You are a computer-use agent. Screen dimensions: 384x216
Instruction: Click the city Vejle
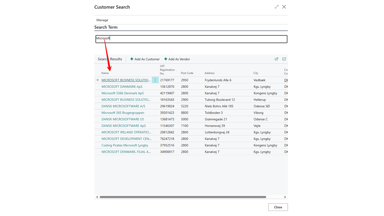click(257, 126)
